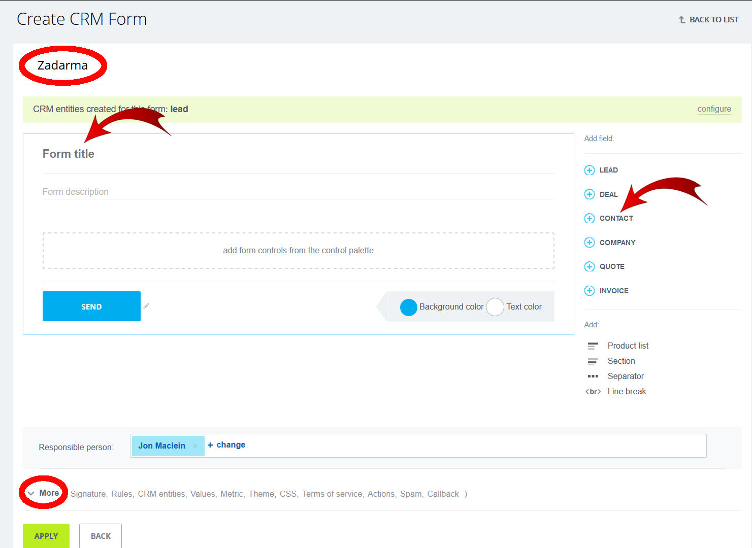Pick the Background color swatch
752x548 pixels.
(409, 307)
